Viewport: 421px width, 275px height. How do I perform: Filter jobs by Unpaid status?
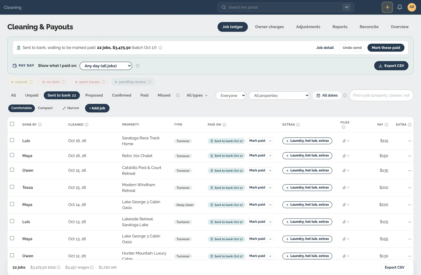[32, 95]
